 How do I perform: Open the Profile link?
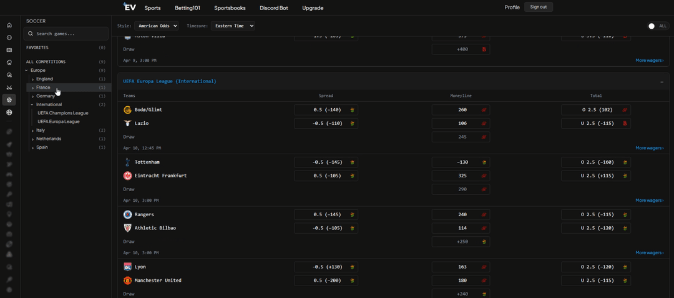tap(512, 7)
